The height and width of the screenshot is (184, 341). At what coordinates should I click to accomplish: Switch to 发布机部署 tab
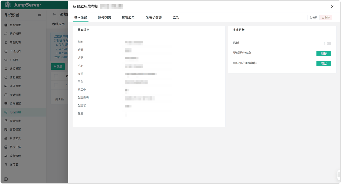coord(154,18)
